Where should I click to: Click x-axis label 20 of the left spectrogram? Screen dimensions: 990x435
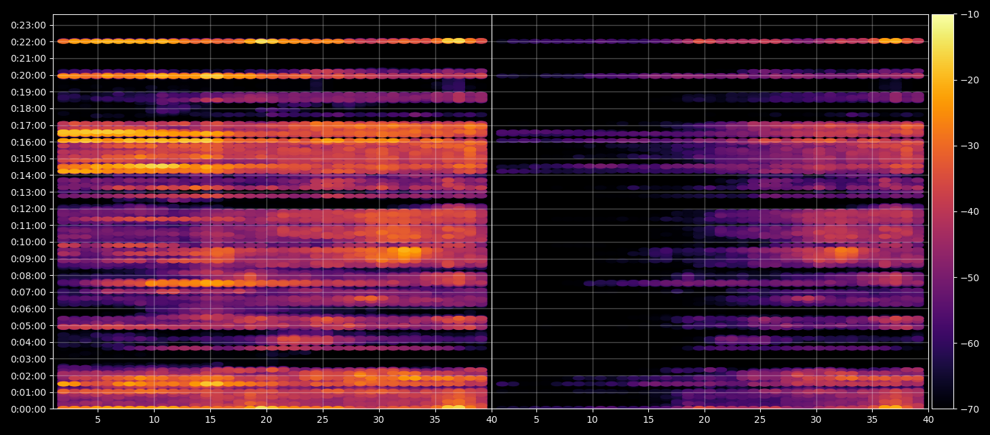point(266,419)
